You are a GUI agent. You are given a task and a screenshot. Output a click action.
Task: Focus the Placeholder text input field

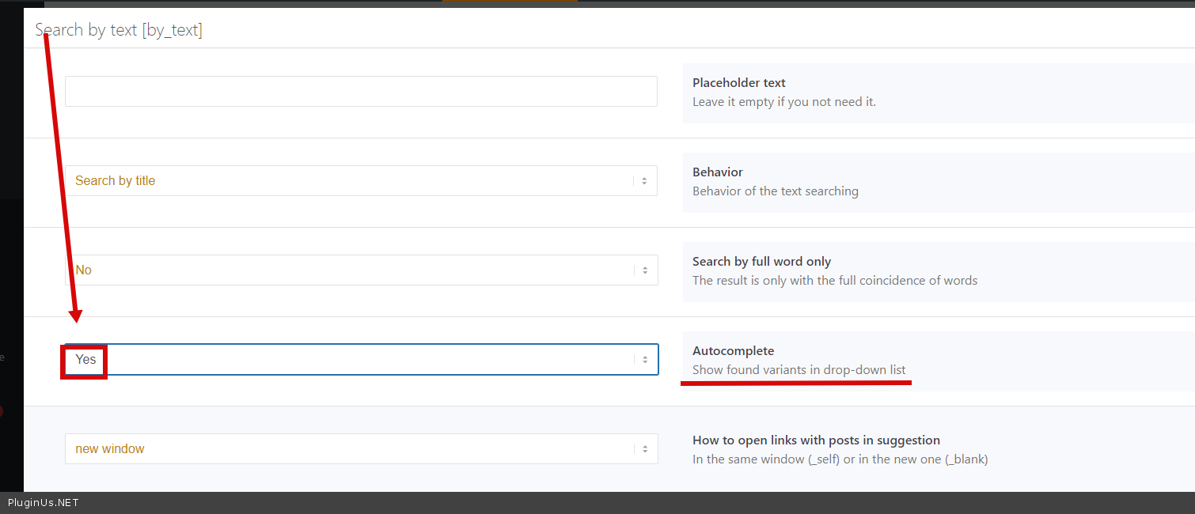361,92
